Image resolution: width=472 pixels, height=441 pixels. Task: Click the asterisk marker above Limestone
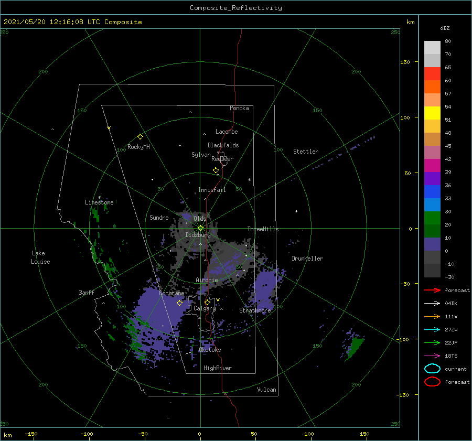(x=99, y=198)
